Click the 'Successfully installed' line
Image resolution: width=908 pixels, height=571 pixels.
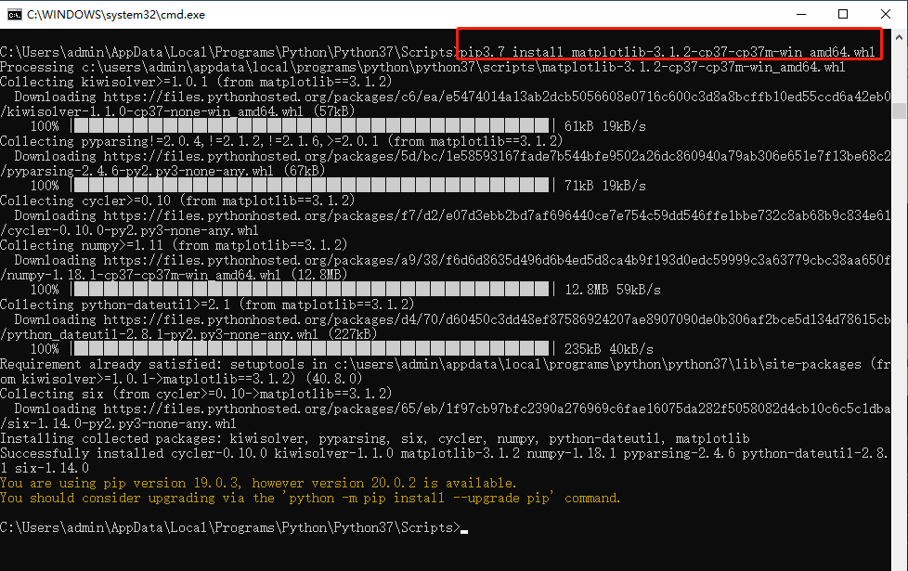[444, 461]
